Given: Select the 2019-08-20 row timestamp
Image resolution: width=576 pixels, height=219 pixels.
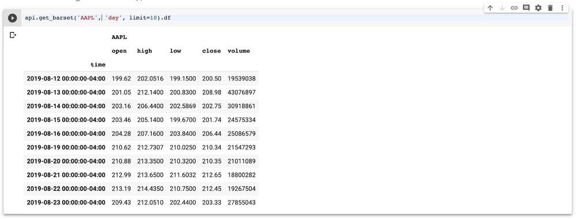Looking at the screenshot, I should [66, 161].
